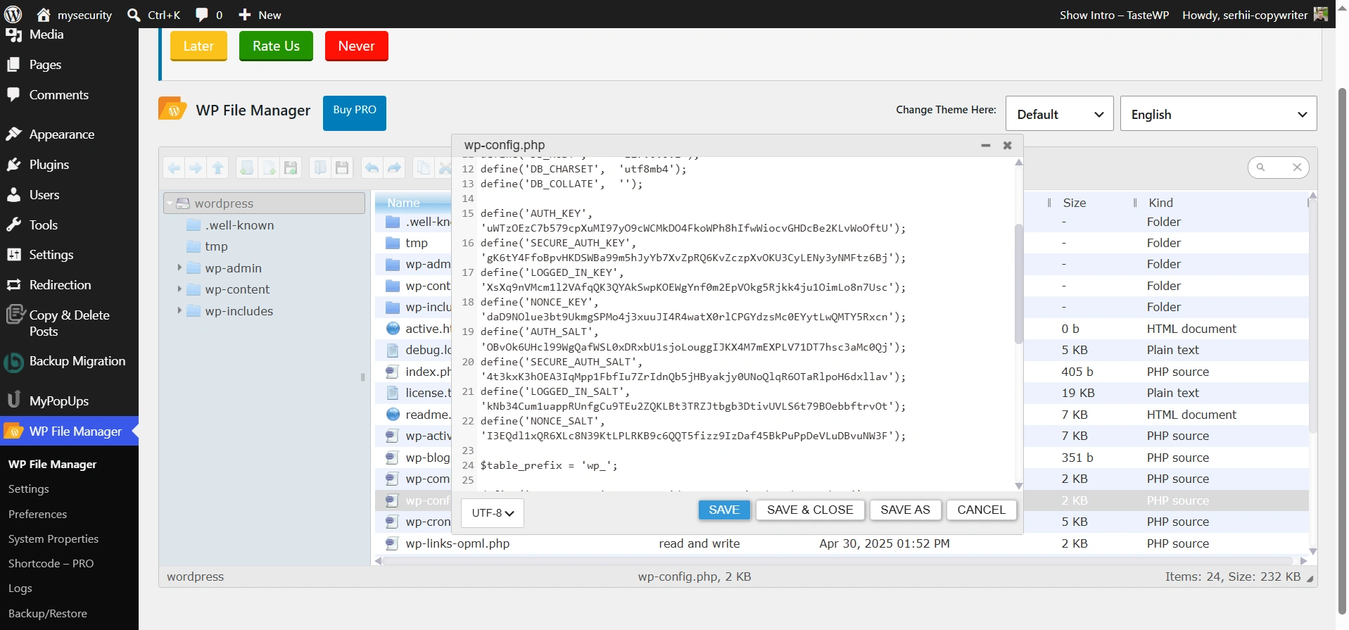
Task: Expand the wp-includes tree folder
Action: click(x=179, y=310)
